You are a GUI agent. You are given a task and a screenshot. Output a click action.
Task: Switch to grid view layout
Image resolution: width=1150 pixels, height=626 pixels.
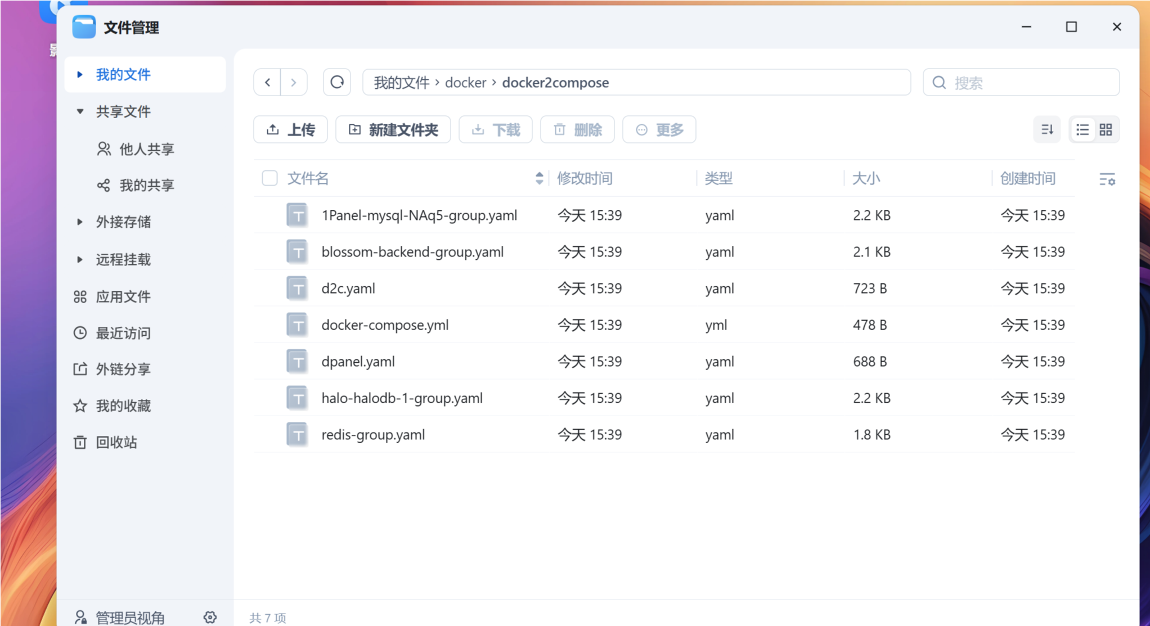pos(1106,130)
